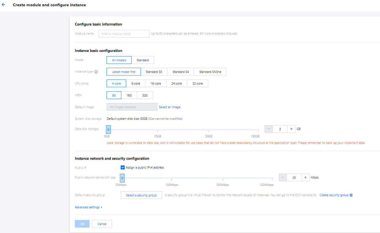380x233 pixels.
Task: Click the data disk minus icon
Action: pyautogui.click(x=269, y=129)
